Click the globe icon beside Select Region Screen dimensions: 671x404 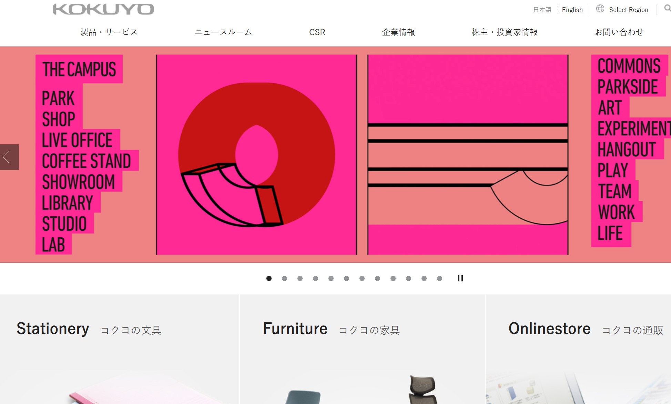coord(600,9)
